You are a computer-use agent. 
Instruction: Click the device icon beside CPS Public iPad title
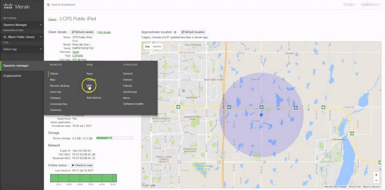[61, 19]
